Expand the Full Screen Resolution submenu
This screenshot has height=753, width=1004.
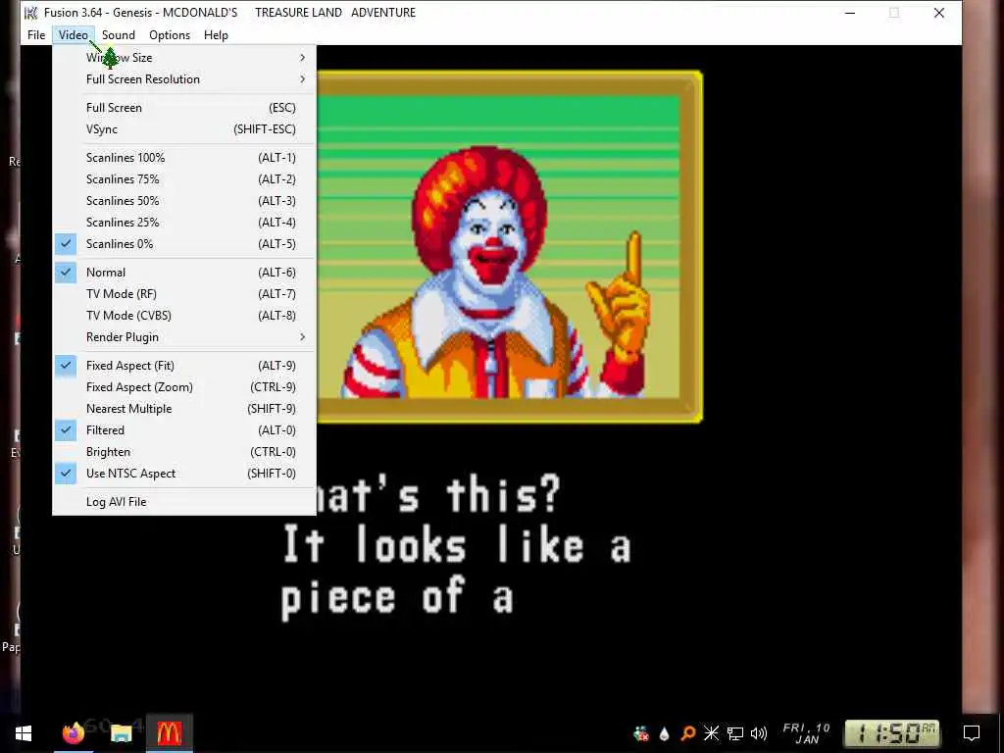tap(184, 79)
